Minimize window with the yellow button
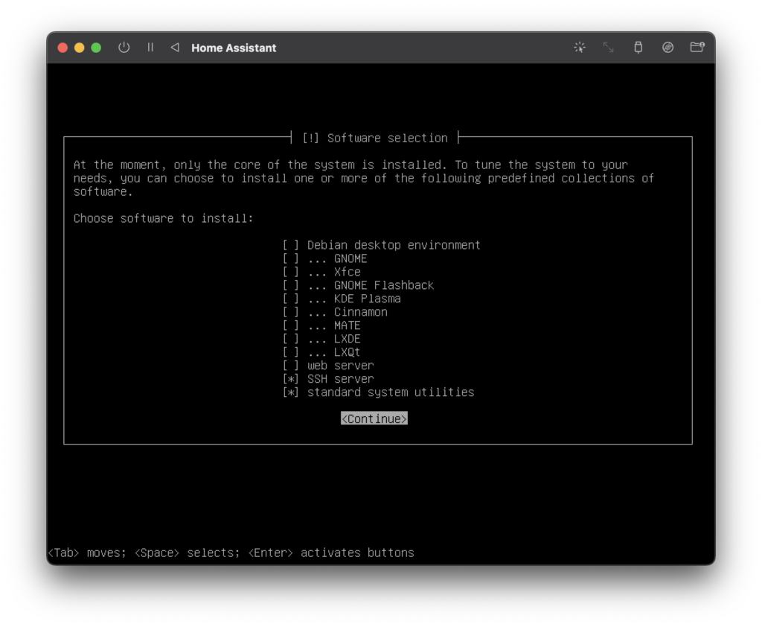 (79, 48)
